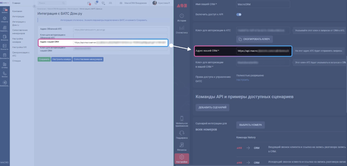Open the Объекты cube icon in sidebar
The image size is (347, 166).
point(5,20)
